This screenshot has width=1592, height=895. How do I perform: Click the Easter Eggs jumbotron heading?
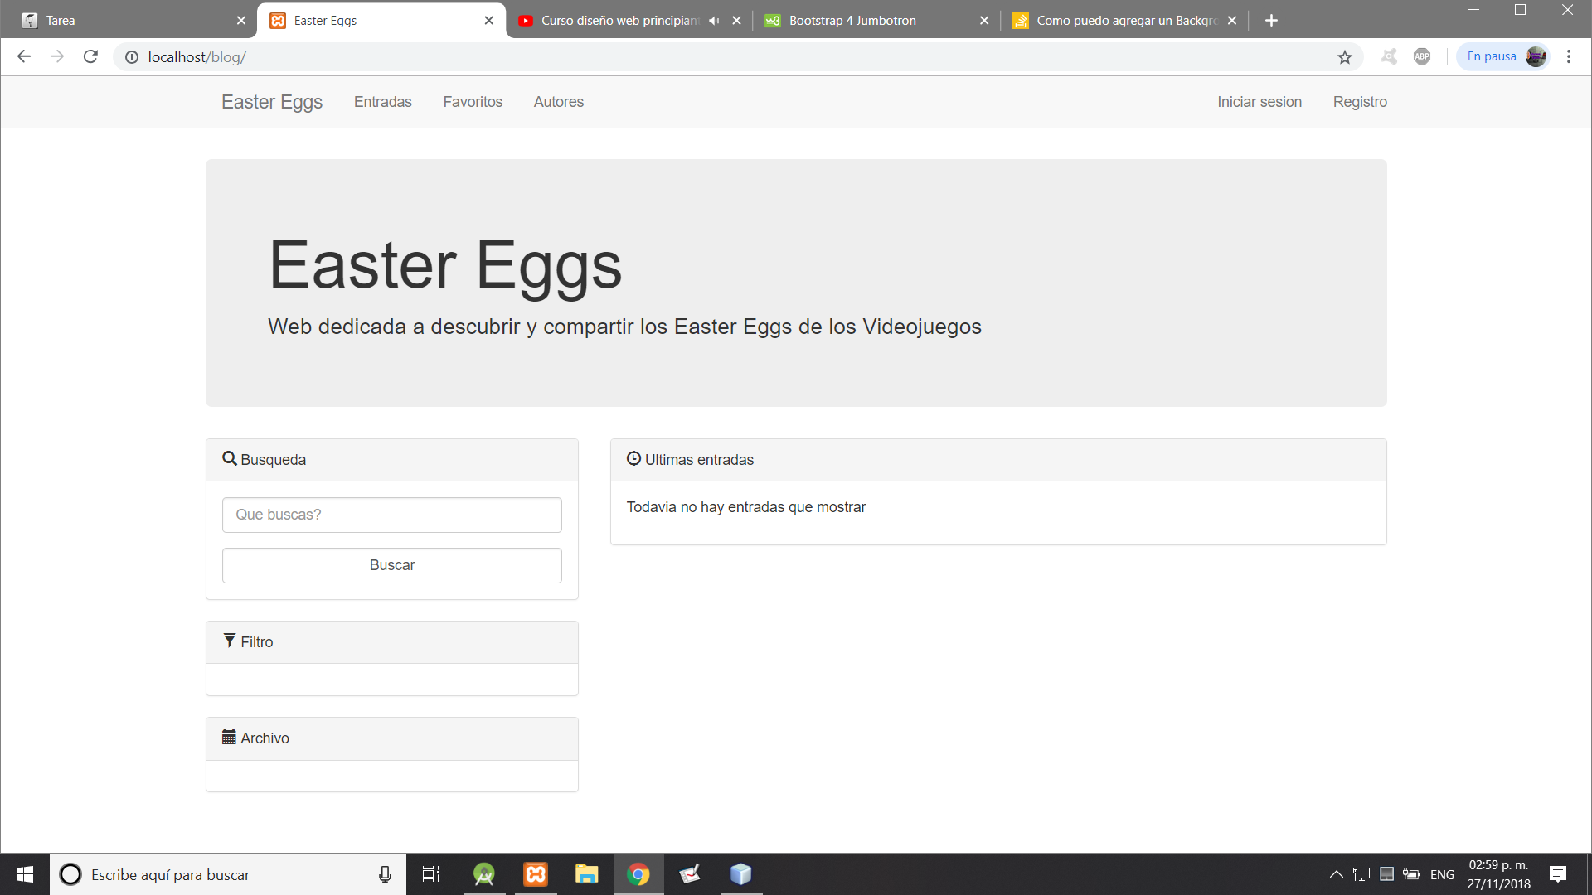445,265
